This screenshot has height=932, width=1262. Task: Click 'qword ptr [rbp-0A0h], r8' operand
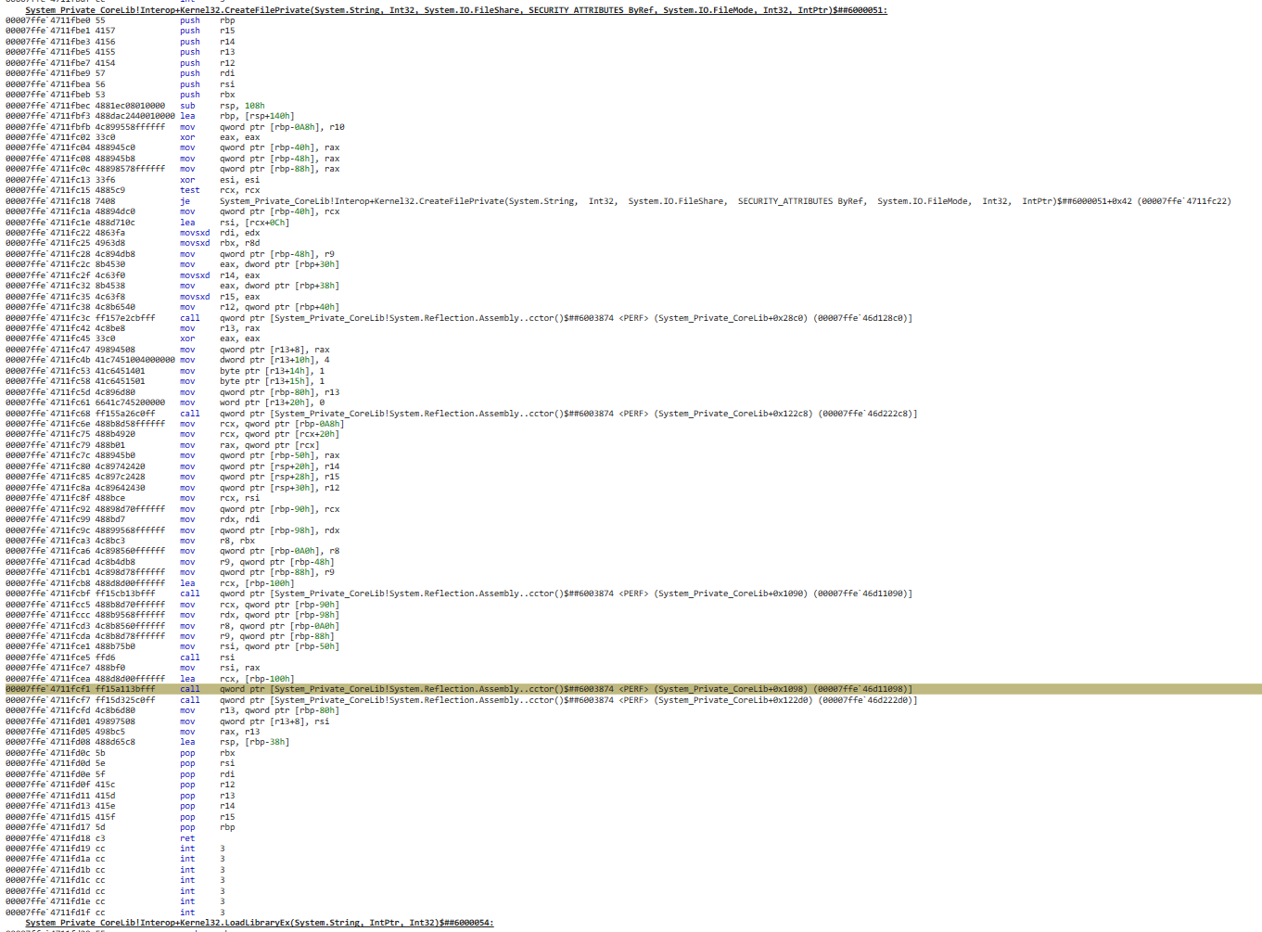coord(279,551)
